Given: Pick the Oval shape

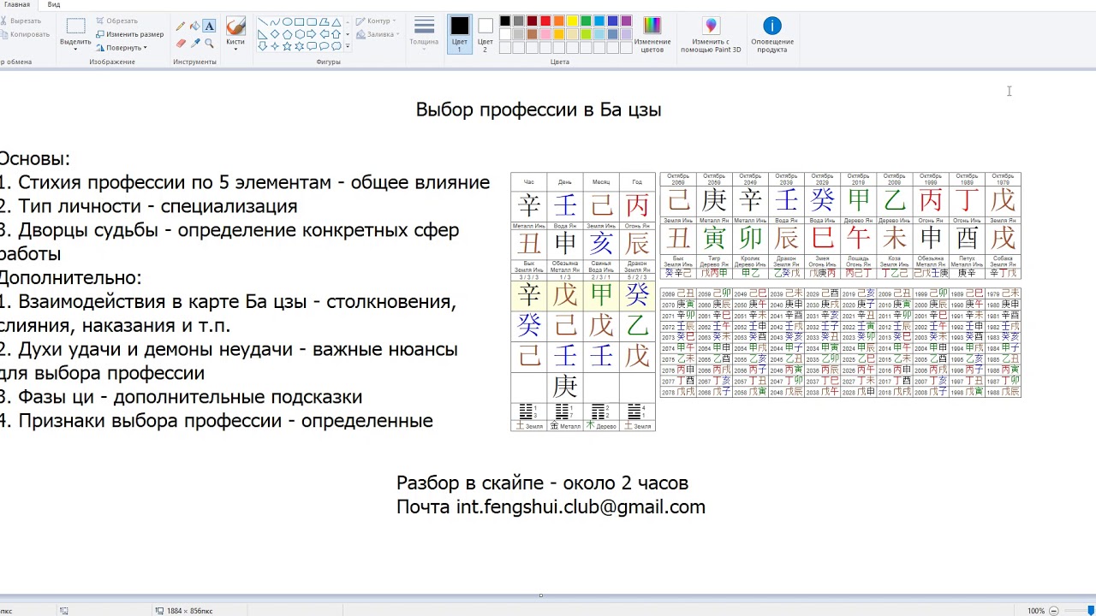Looking at the screenshot, I should point(288,22).
